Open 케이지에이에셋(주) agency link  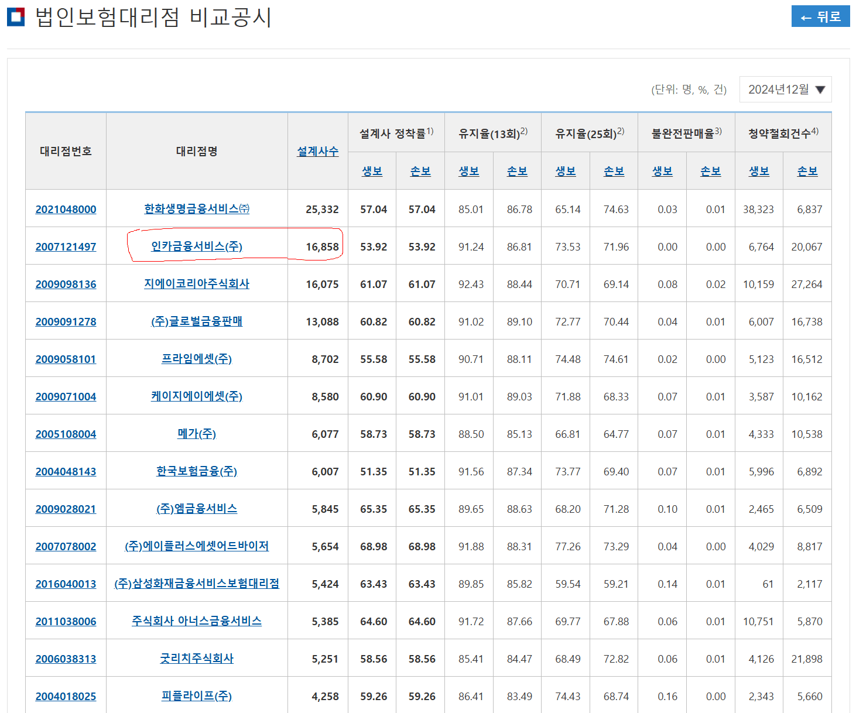click(x=197, y=396)
